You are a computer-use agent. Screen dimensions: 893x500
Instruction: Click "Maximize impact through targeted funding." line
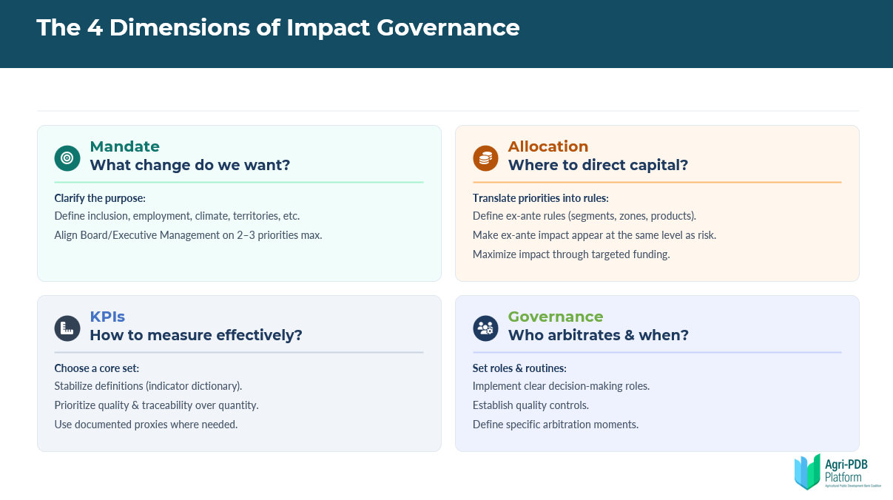point(569,254)
